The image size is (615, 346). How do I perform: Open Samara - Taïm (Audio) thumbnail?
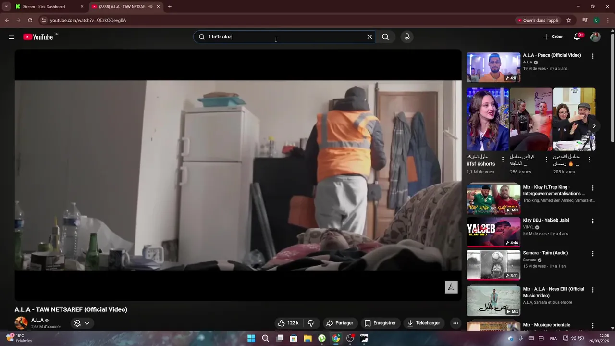coord(493,265)
